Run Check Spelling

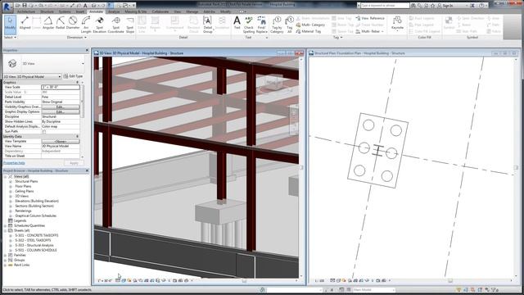point(249,25)
